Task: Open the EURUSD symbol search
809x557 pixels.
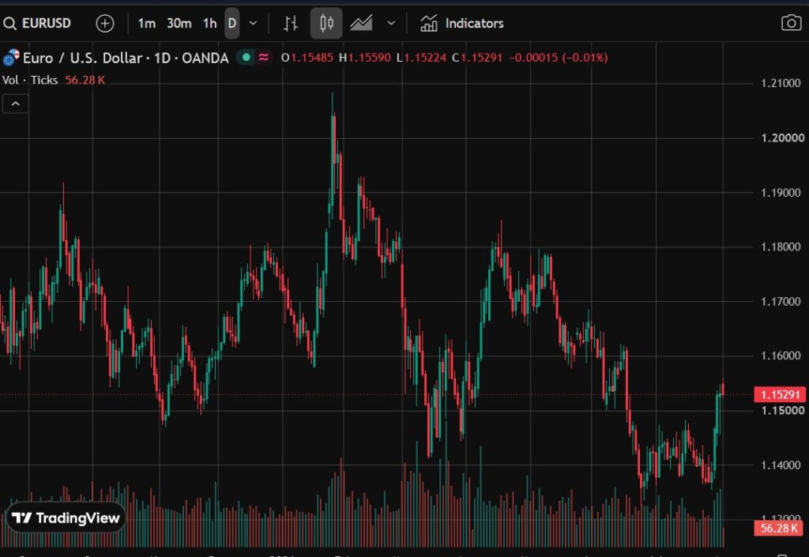Action: [x=37, y=23]
